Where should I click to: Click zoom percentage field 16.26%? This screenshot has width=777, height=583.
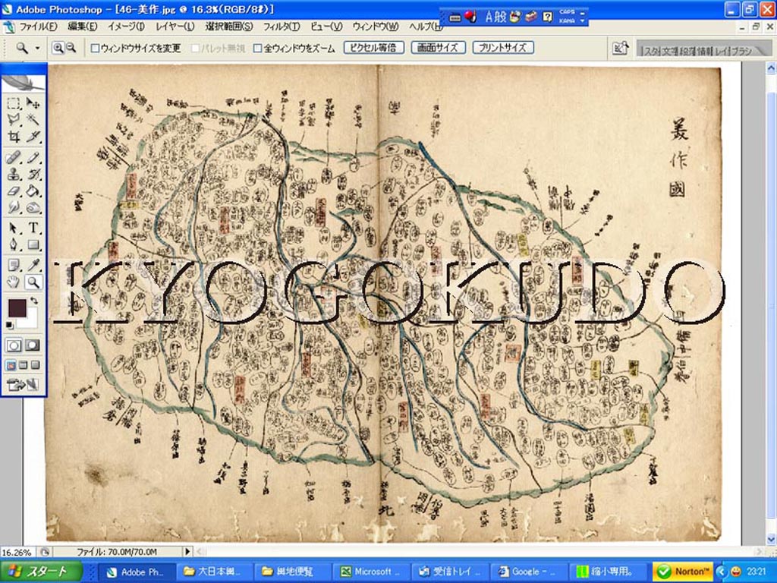click(17, 552)
